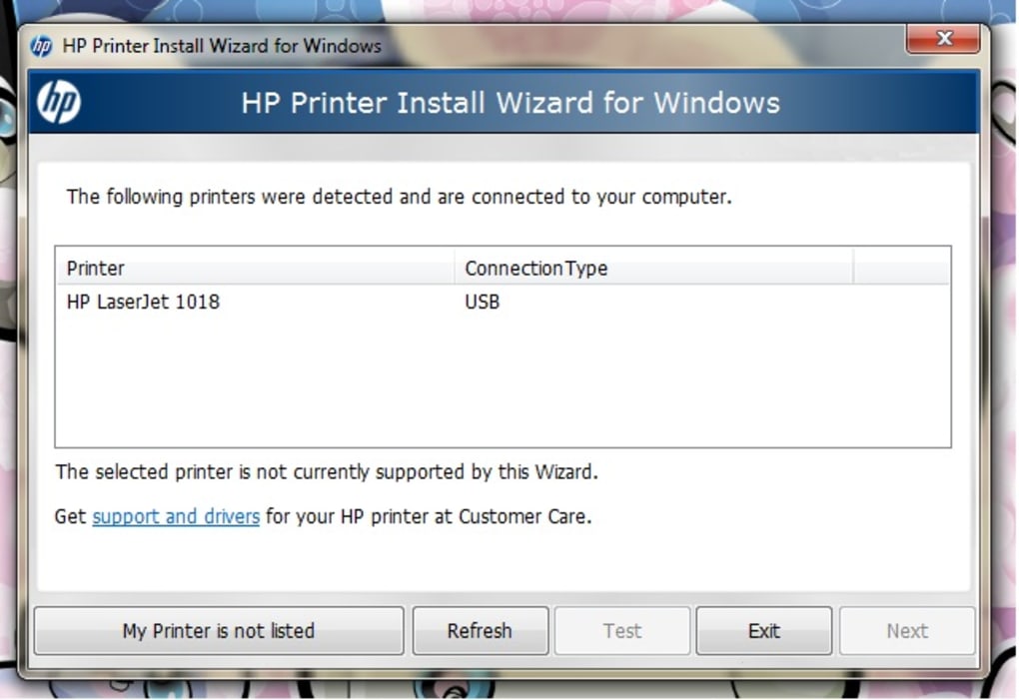The image size is (1019, 700).
Task: Close the HP Printer Install Wizard
Action: point(943,40)
